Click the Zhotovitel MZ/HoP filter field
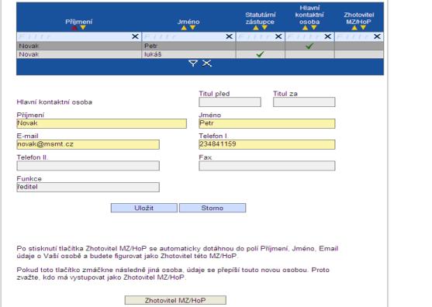 click(354, 36)
